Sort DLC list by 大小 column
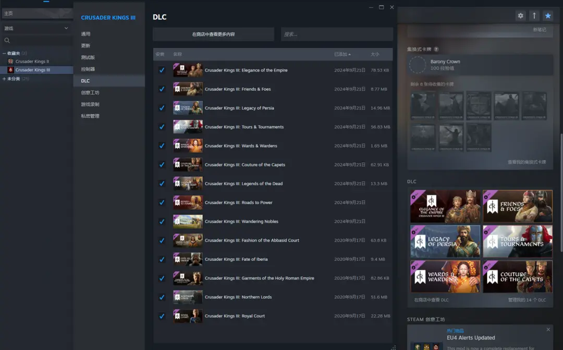Viewport: 563px width, 350px height. [374, 54]
